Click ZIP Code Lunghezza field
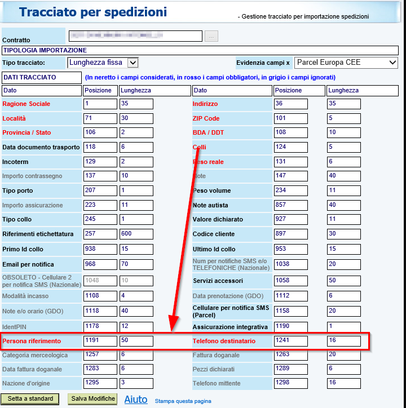The width and height of the screenshot is (406, 408). pyautogui.click(x=344, y=118)
